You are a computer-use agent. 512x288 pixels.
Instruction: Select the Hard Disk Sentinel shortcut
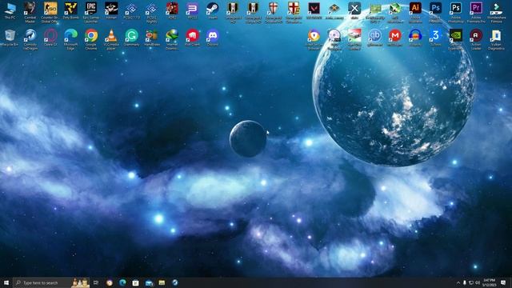click(354, 39)
